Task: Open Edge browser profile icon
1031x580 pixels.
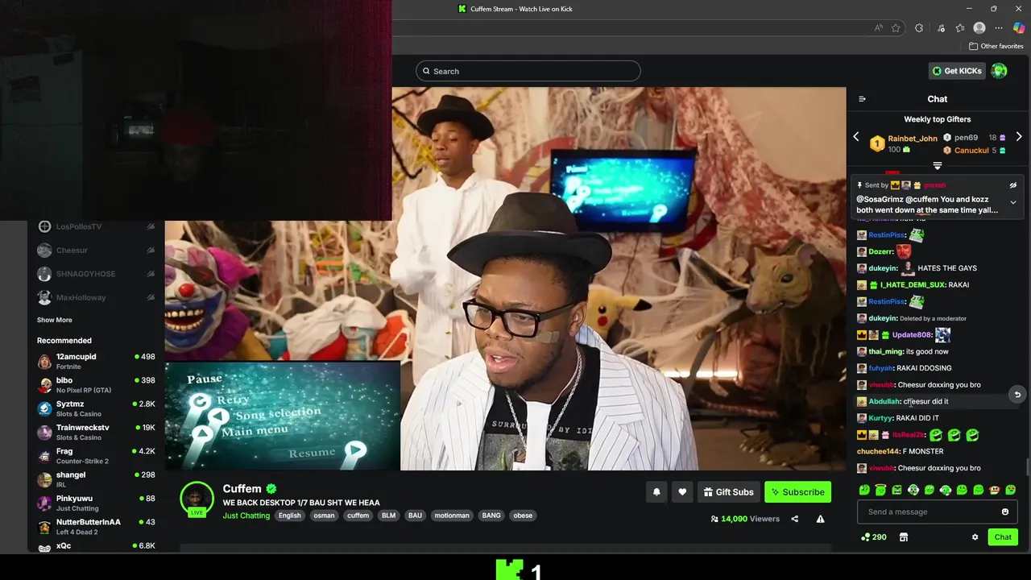Action: tap(979, 28)
